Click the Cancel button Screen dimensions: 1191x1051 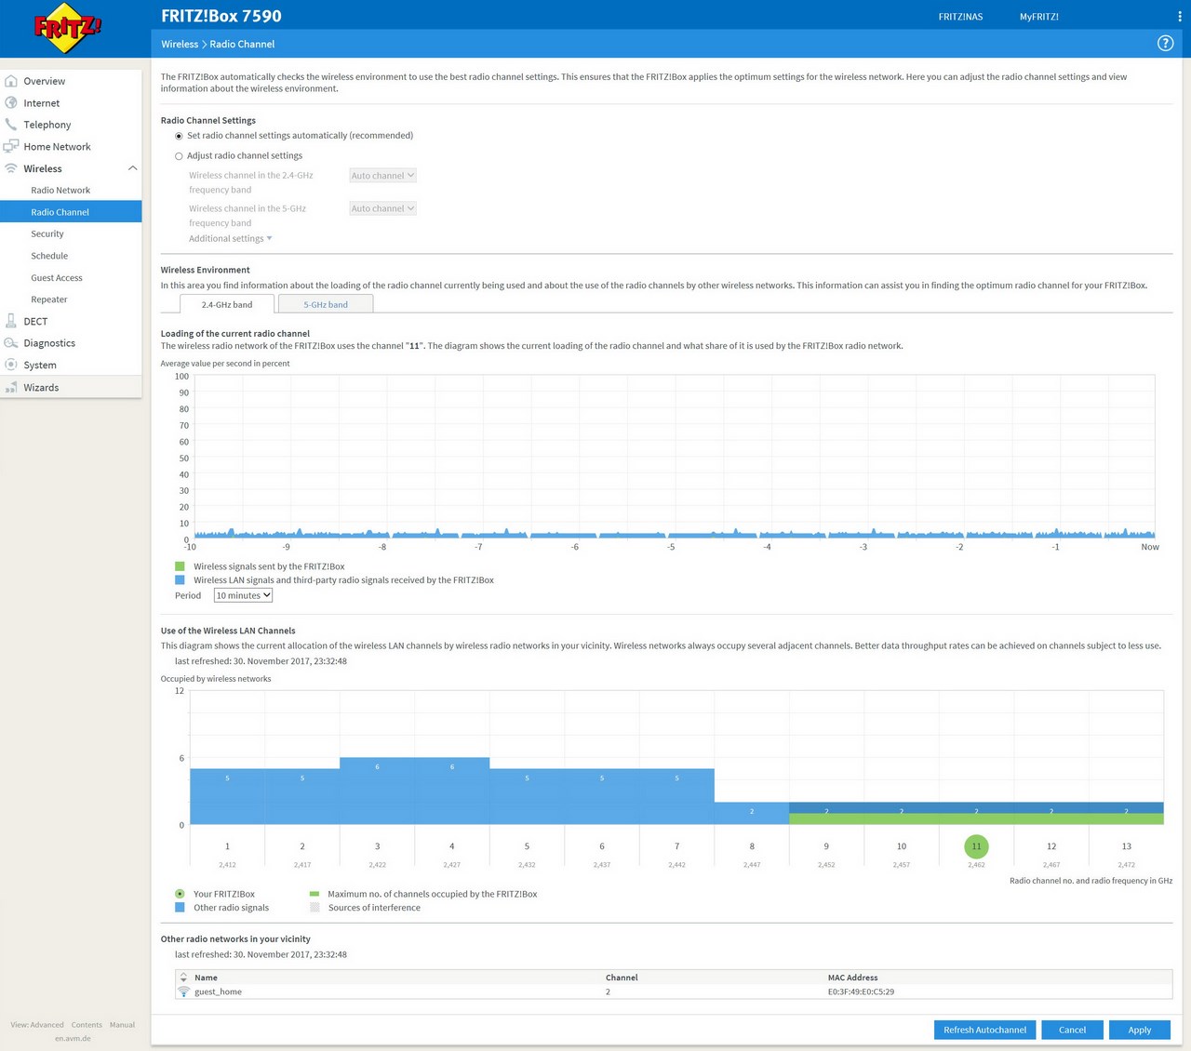(1072, 1030)
